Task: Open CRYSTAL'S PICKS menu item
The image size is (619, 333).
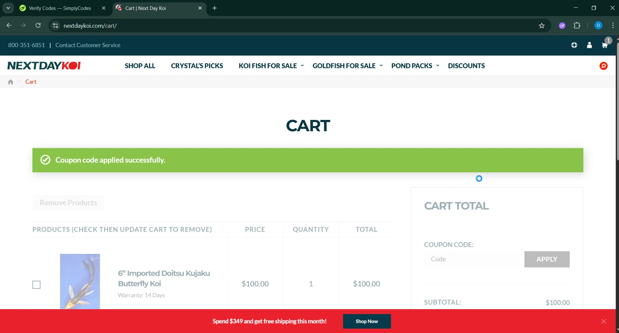Action: click(197, 66)
